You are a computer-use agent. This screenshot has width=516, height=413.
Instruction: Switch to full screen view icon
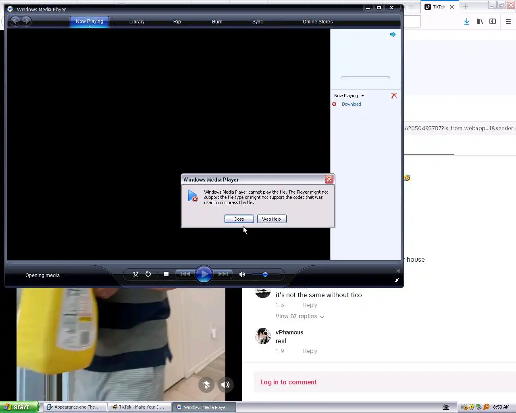(x=397, y=271)
